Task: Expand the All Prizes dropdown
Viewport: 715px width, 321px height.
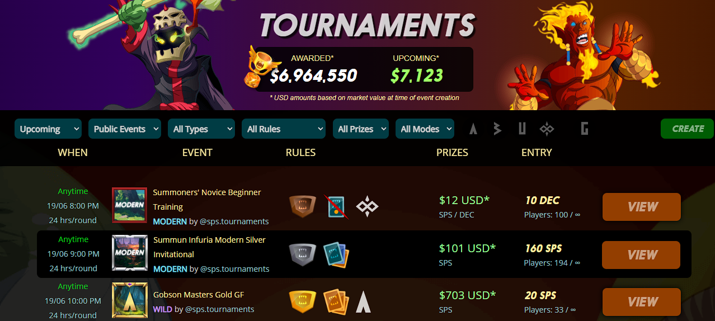Action: (361, 129)
